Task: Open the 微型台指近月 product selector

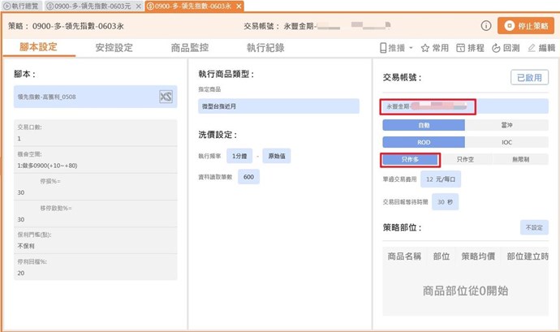Action: 278,106
